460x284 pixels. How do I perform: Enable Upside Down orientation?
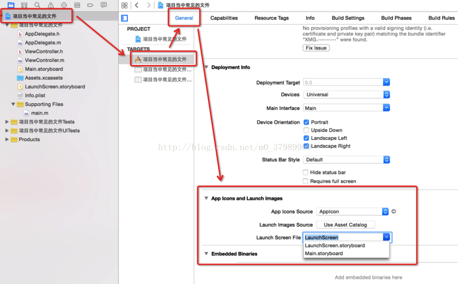coord(306,130)
